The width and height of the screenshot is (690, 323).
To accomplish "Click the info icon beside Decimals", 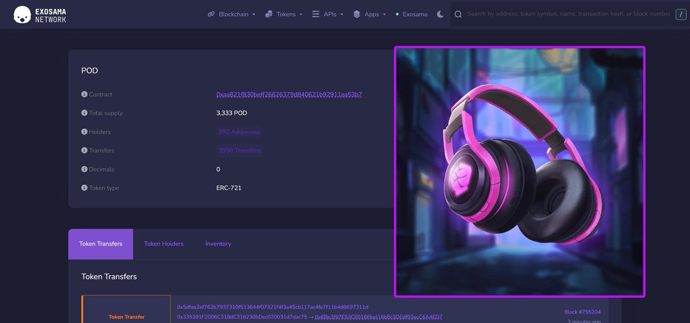I will click(x=85, y=170).
